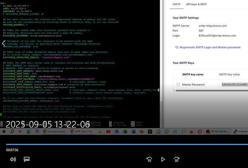Click the UNICORN_WORKERS line in the terminal
The image size is (248, 168).
tap(15, 25)
